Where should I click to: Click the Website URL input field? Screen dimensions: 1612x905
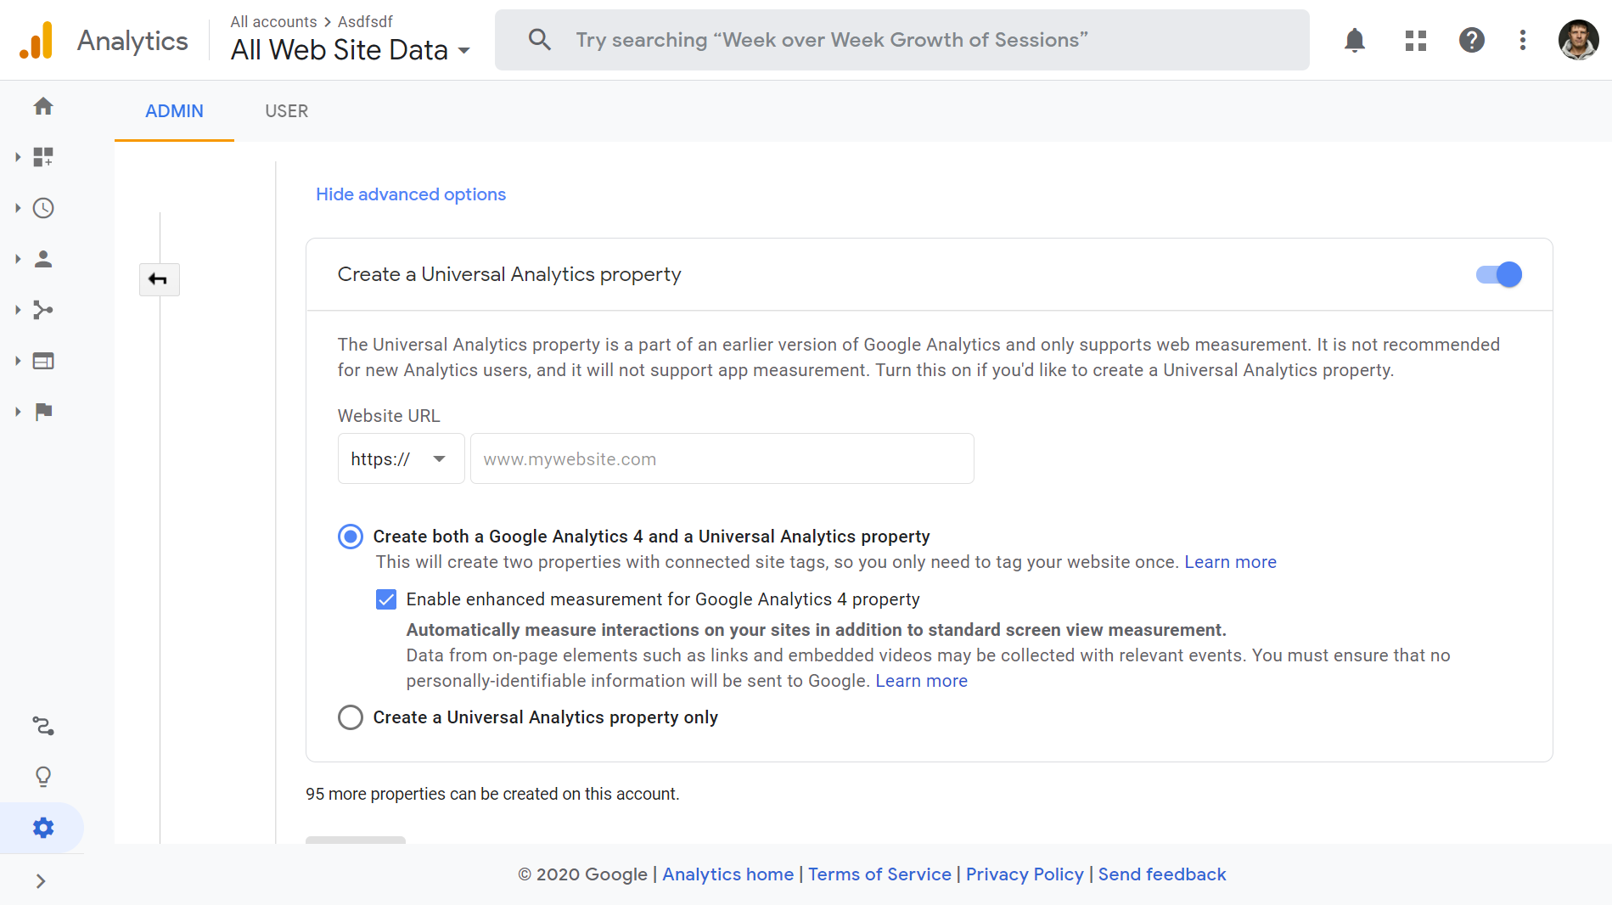(x=722, y=459)
